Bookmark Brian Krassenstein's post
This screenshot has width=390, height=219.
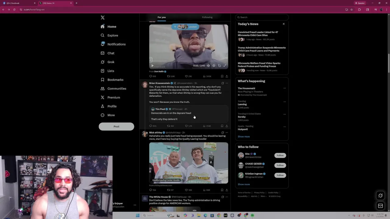pos(222,126)
